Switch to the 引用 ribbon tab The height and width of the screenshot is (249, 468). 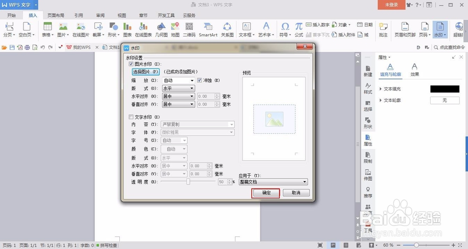pyautogui.click(x=79, y=15)
